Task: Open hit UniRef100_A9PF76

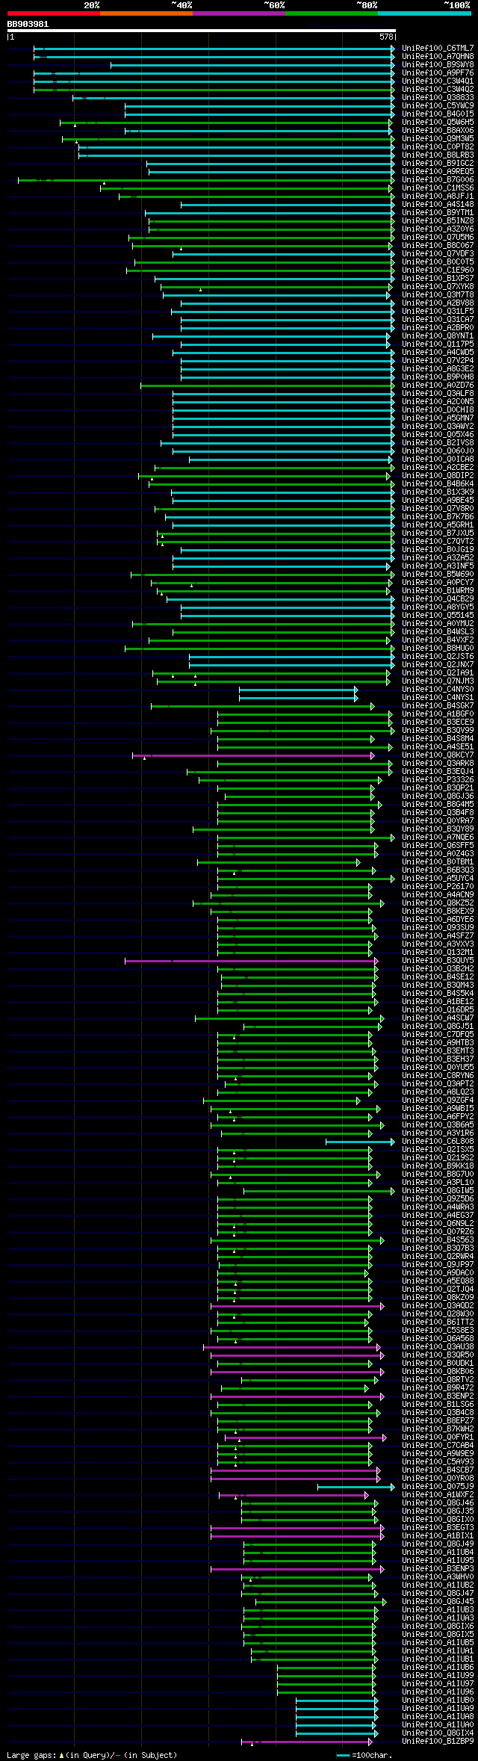Action: point(438,72)
